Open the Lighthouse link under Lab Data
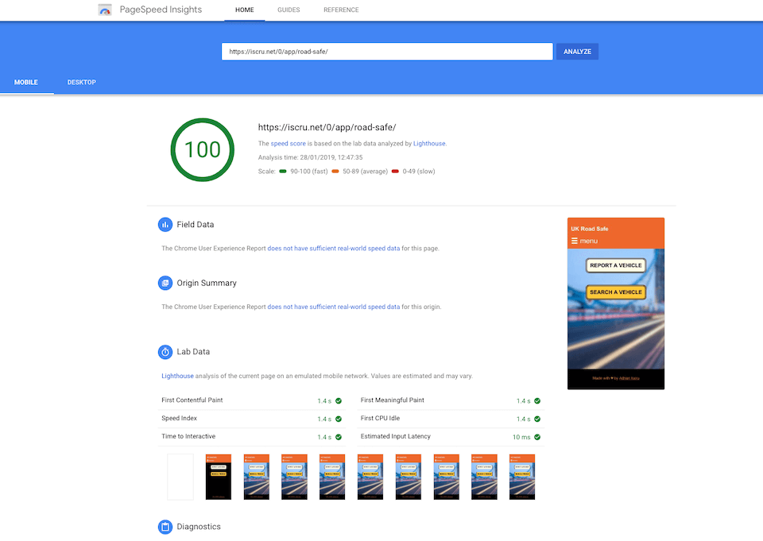The height and width of the screenshot is (541, 763). point(177,376)
